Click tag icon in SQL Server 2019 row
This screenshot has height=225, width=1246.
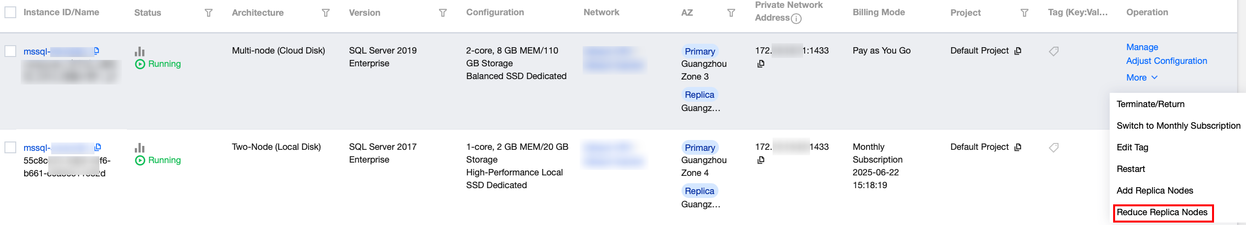pyautogui.click(x=1054, y=51)
